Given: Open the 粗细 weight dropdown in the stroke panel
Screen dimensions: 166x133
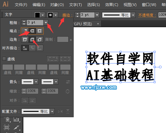Looking at the screenshot, I should click(46, 22).
